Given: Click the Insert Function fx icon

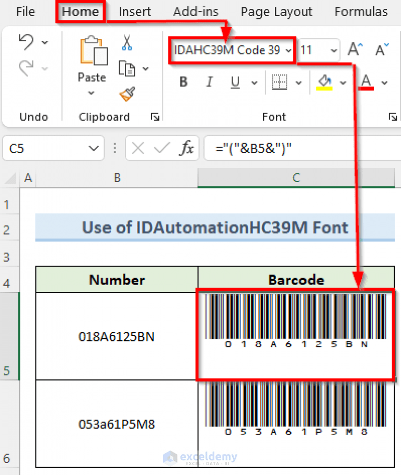Looking at the screenshot, I should (187, 148).
